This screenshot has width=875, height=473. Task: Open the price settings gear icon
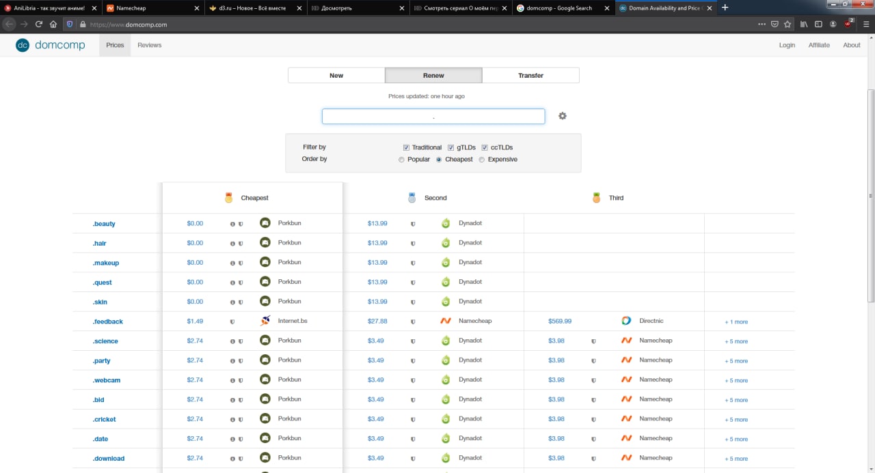(x=563, y=116)
